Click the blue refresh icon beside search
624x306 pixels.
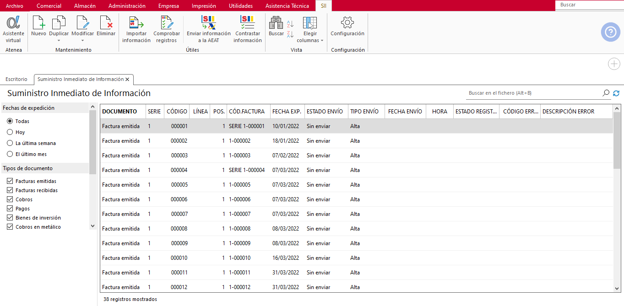click(616, 93)
